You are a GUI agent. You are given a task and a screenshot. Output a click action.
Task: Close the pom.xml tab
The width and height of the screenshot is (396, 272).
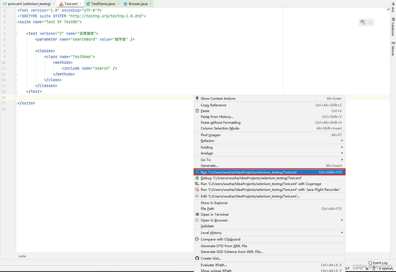(54, 4)
